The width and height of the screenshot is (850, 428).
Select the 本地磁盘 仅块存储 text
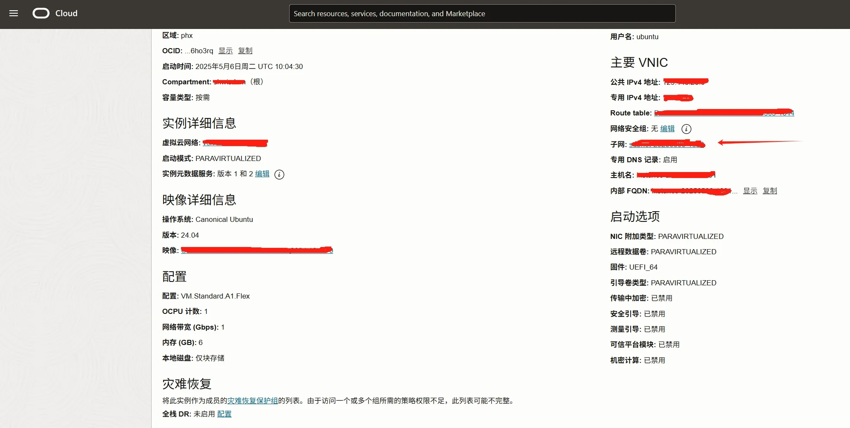[x=193, y=358]
